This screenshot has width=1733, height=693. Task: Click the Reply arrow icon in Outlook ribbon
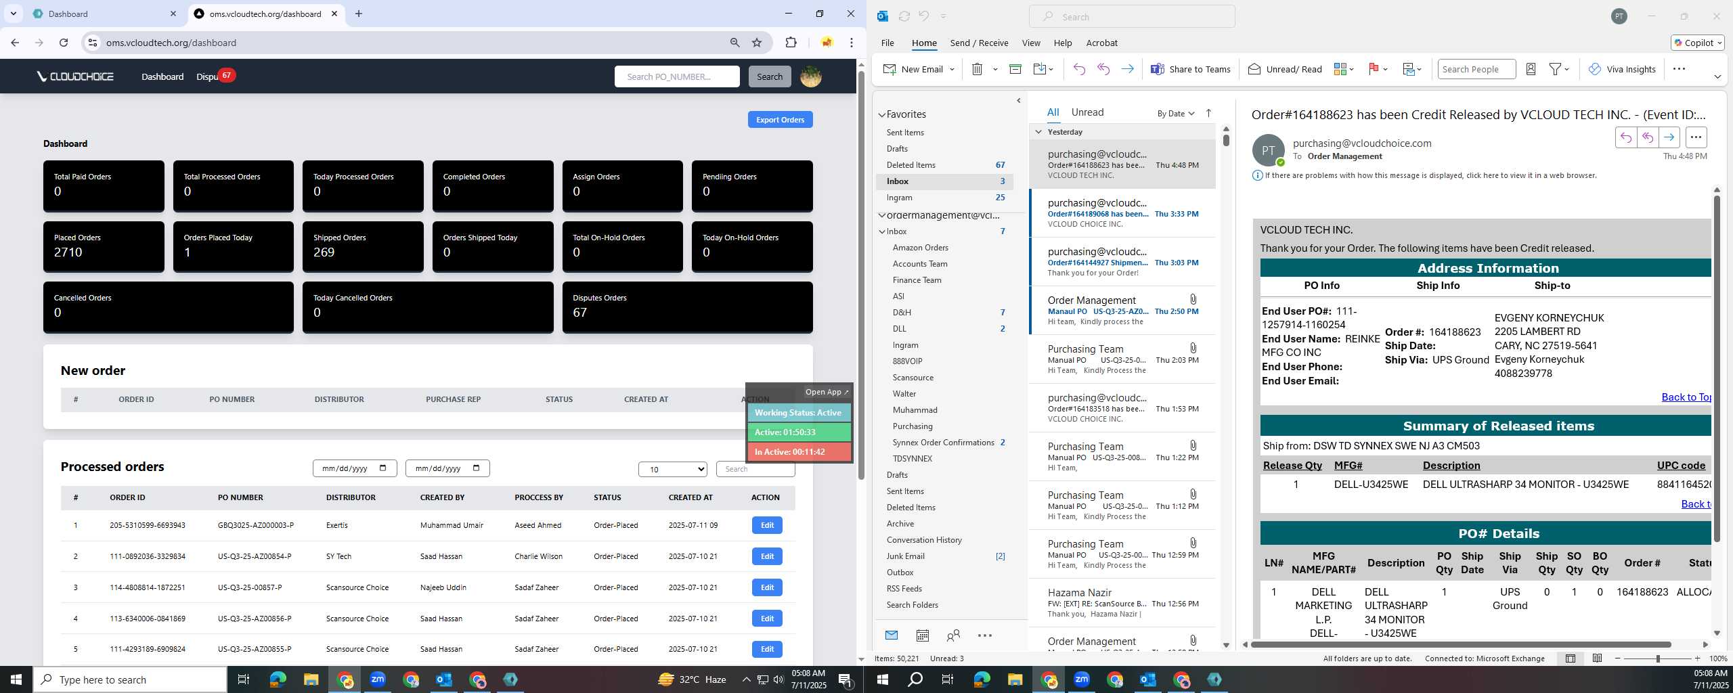1079,69
